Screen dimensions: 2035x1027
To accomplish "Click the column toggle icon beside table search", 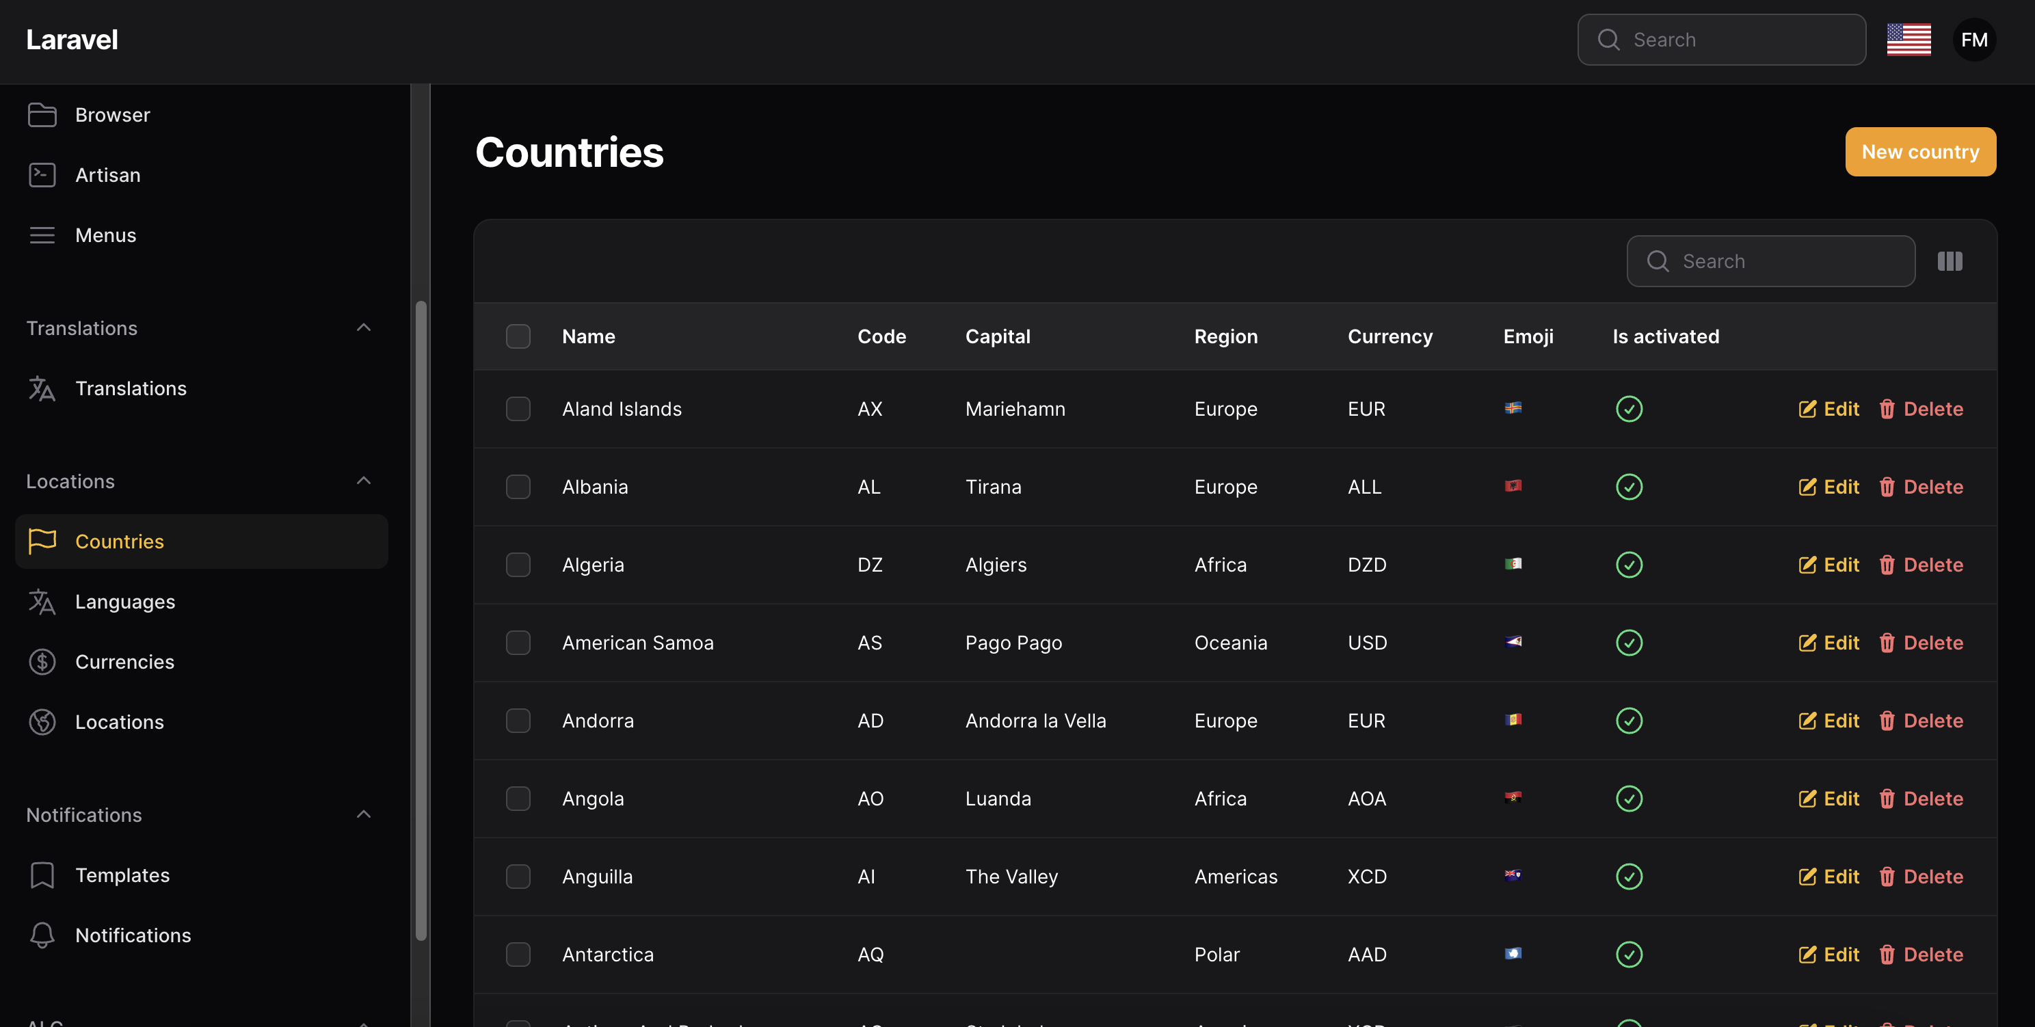I will coord(1950,261).
